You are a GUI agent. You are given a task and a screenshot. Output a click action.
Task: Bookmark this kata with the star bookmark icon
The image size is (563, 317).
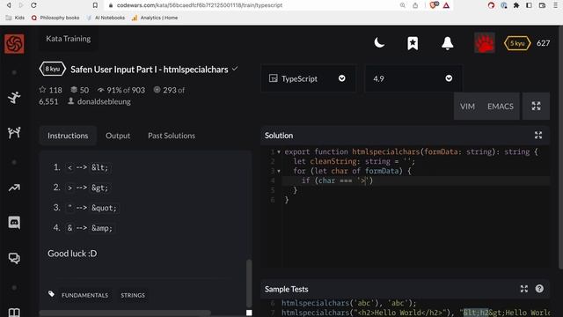[x=413, y=43]
